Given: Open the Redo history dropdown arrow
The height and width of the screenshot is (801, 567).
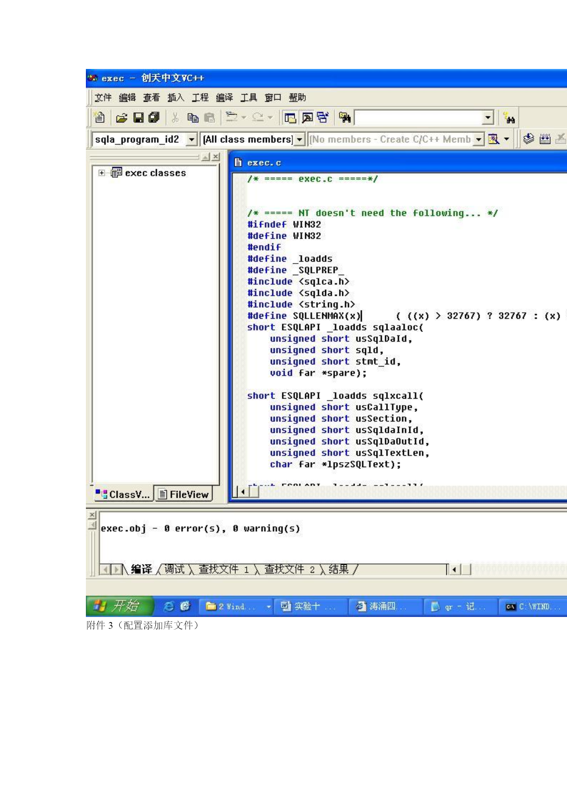Looking at the screenshot, I should pos(270,118).
